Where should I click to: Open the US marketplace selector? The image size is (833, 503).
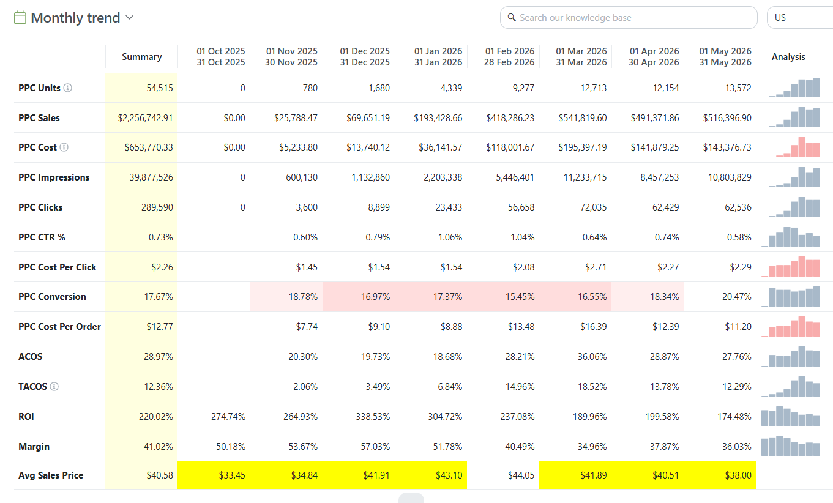799,18
